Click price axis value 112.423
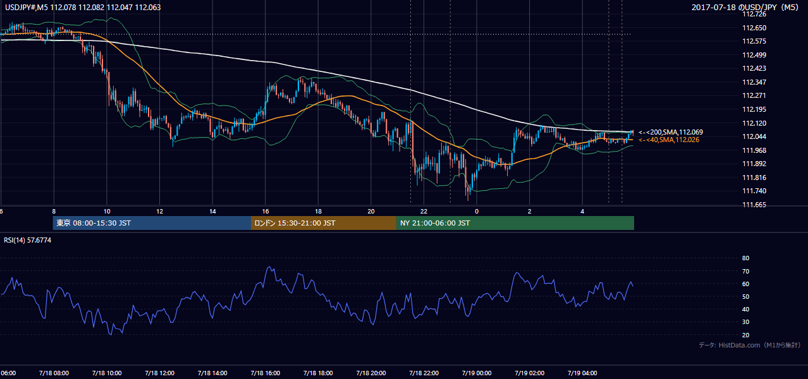Viewport: 808px width, 379px height. [x=754, y=68]
